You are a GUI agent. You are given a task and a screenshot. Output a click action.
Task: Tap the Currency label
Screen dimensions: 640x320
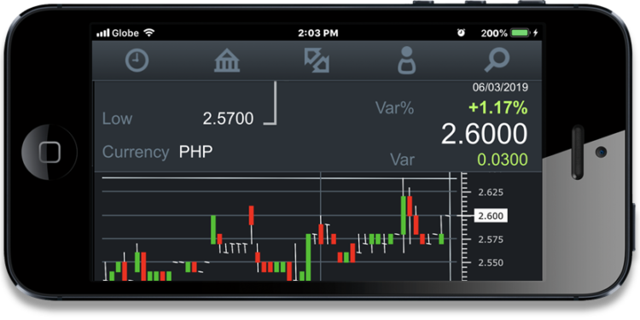[136, 152]
